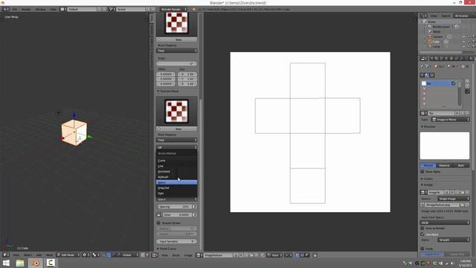Select the translate manipulator icon
The height and width of the screenshot is (268, 476).
coord(109,255)
